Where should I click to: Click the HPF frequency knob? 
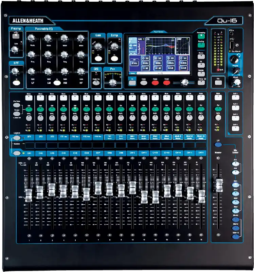tap(15, 71)
